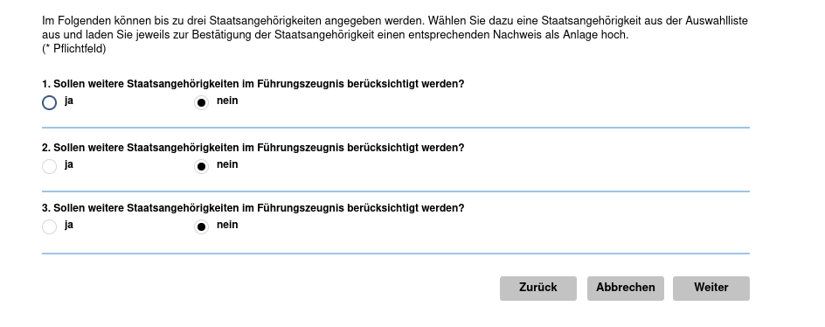Select the 'ja' radio button for question 1

(50, 102)
